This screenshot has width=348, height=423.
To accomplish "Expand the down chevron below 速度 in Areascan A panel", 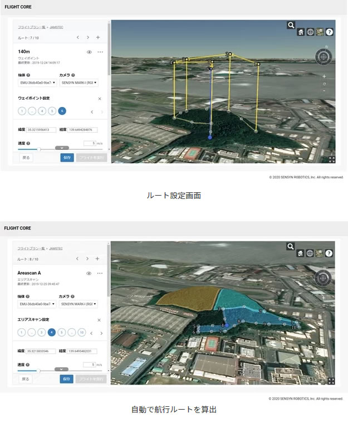I will (x=61, y=369).
